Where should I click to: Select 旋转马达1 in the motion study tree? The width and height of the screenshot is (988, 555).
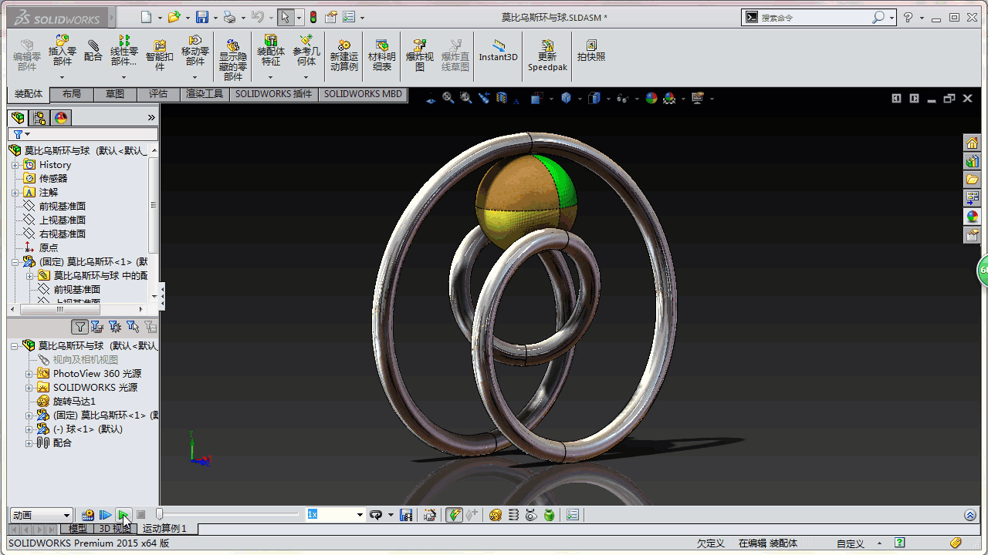pyautogui.click(x=74, y=401)
